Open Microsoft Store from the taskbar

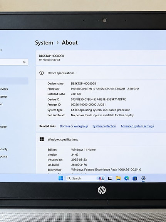(x=135, y=178)
